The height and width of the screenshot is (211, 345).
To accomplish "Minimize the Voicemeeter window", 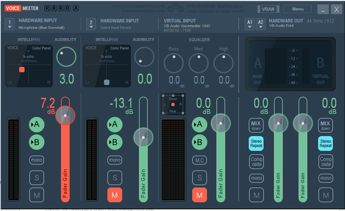I will [323, 9].
